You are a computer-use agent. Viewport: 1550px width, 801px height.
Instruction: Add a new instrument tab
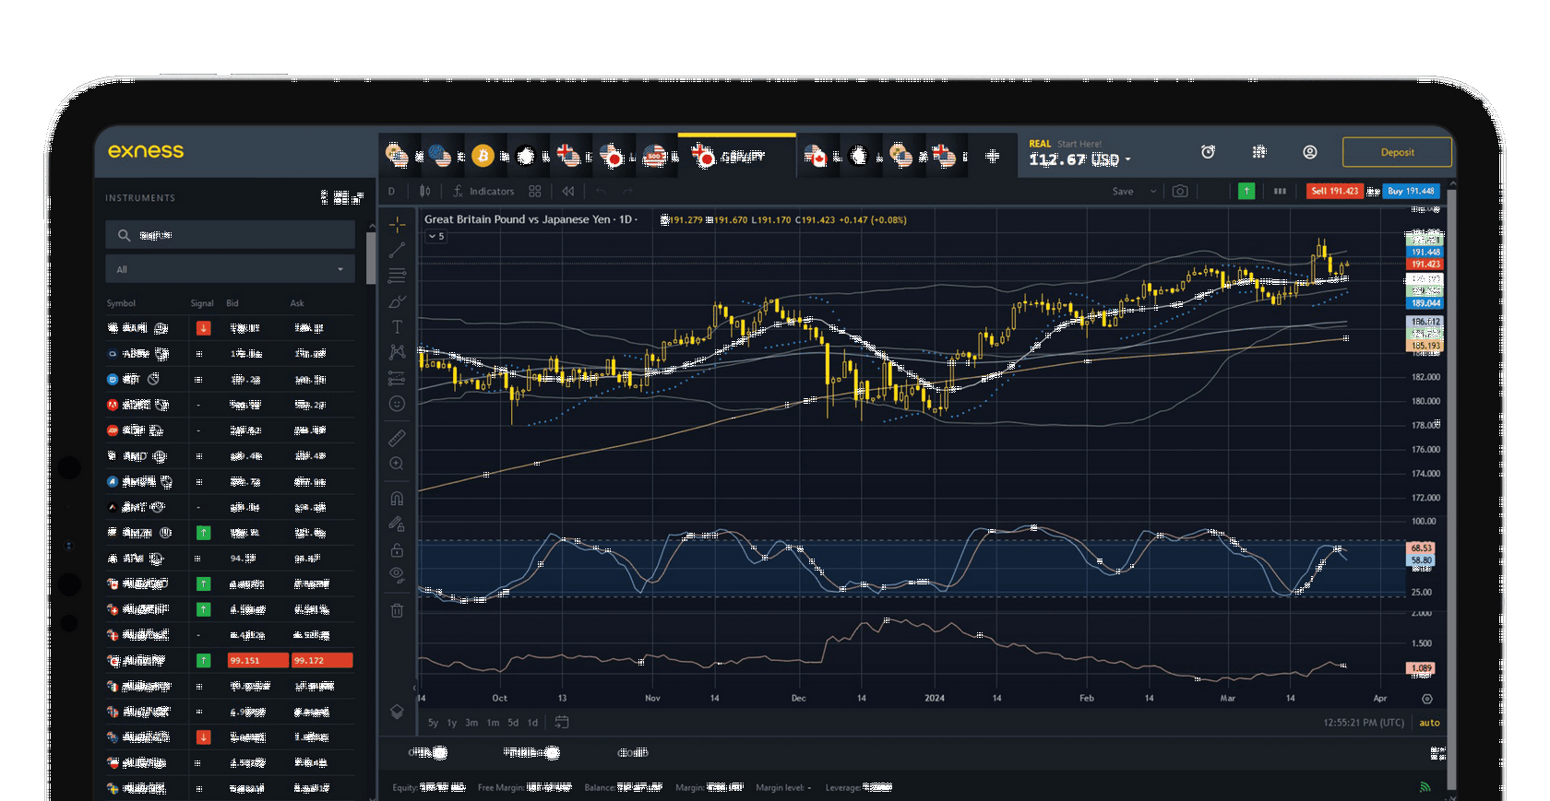coord(993,156)
